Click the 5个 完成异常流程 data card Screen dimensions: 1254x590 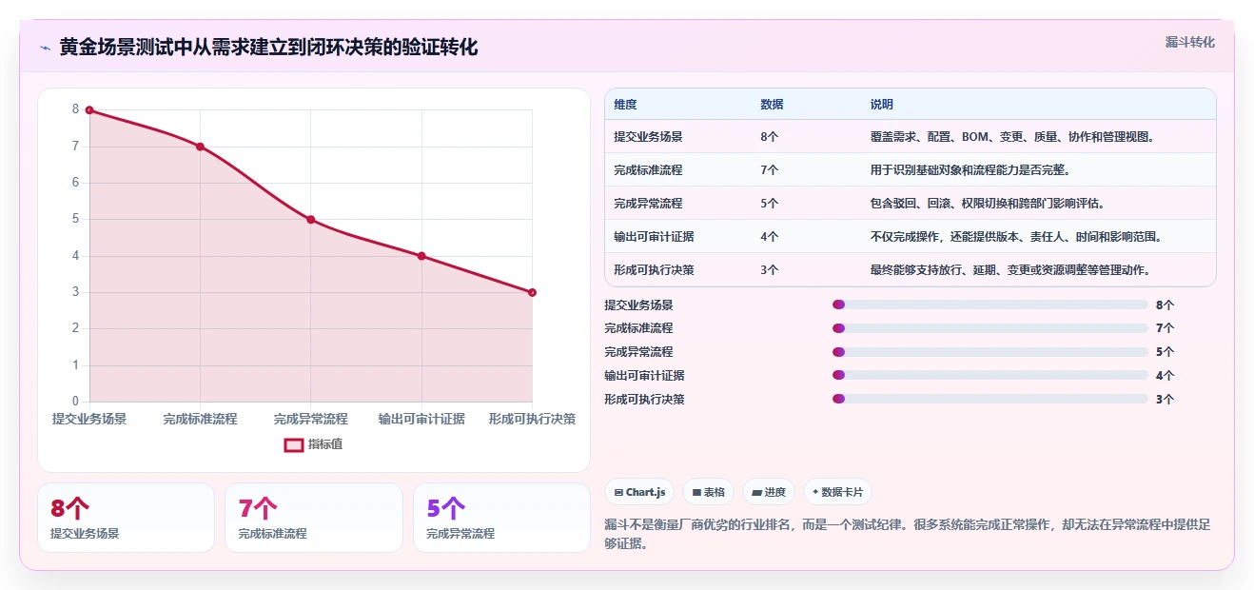click(x=501, y=518)
